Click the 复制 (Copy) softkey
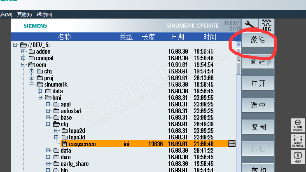Image resolution: width=306 pixels, height=172 pixels. coord(258,127)
